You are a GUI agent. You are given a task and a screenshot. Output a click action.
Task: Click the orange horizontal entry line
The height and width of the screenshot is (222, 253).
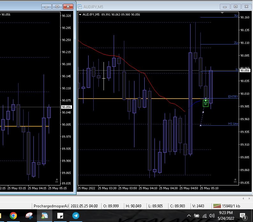(x=127, y=99)
